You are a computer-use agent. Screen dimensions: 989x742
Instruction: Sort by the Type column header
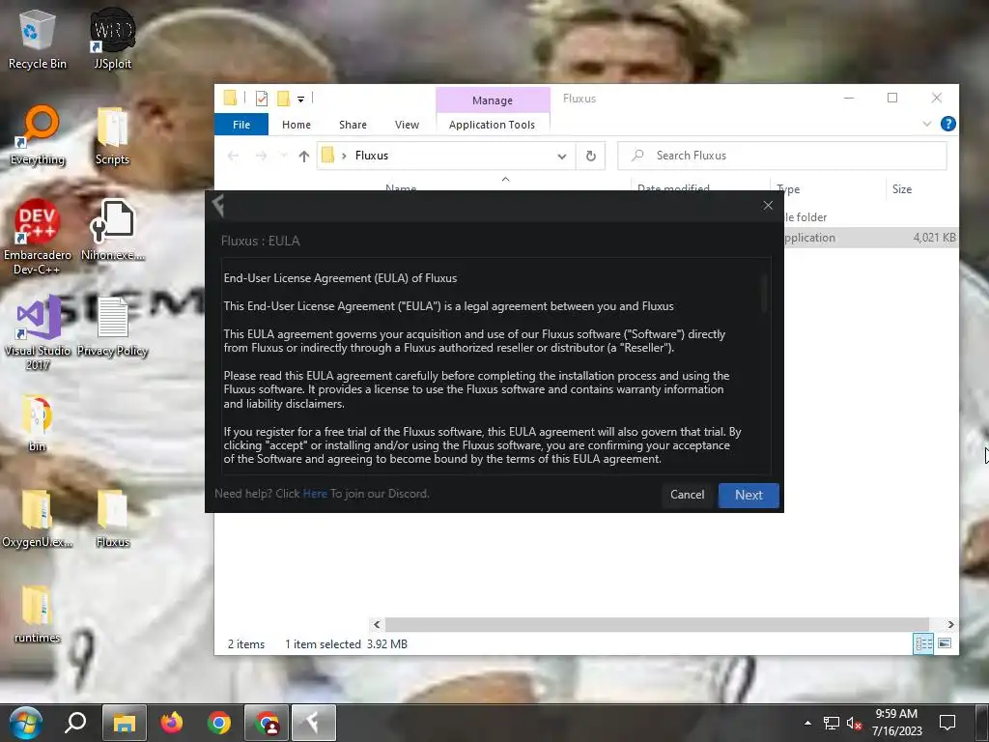(x=788, y=188)
